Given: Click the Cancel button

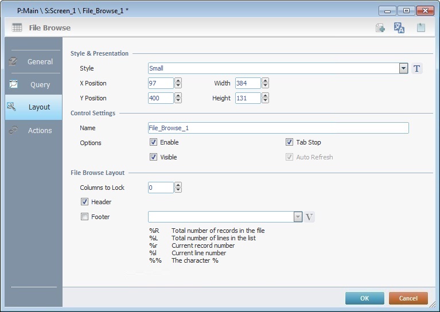Looking at the screenshot, I should (408, 298).
